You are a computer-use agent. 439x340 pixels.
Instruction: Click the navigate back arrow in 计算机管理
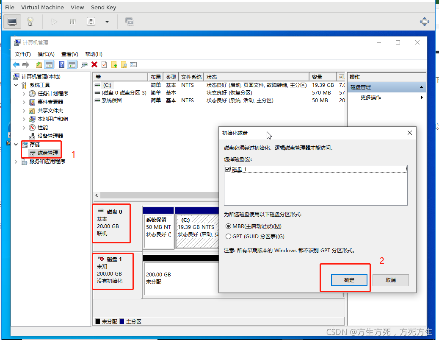16,64
